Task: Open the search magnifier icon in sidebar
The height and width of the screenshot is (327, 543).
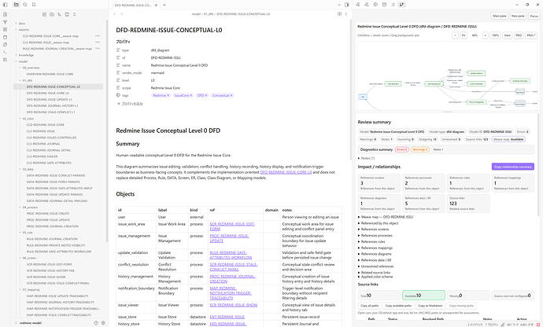Action: click(x=25, y=5)
